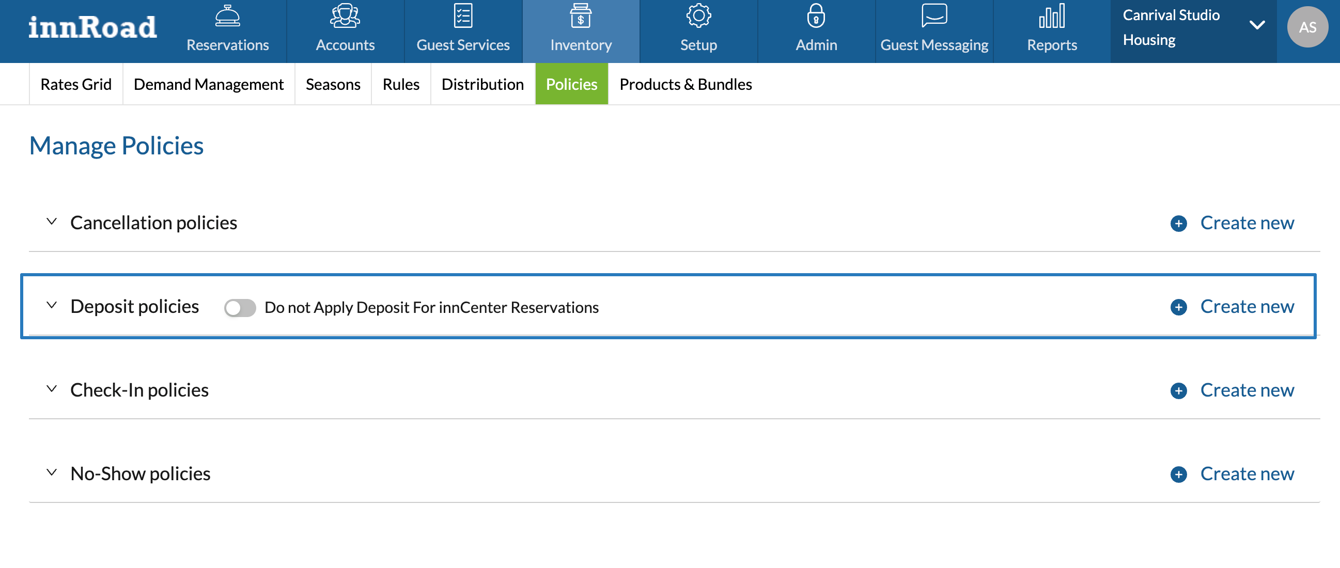Click plus icon beside Cancellation policies

(1178, 224)
